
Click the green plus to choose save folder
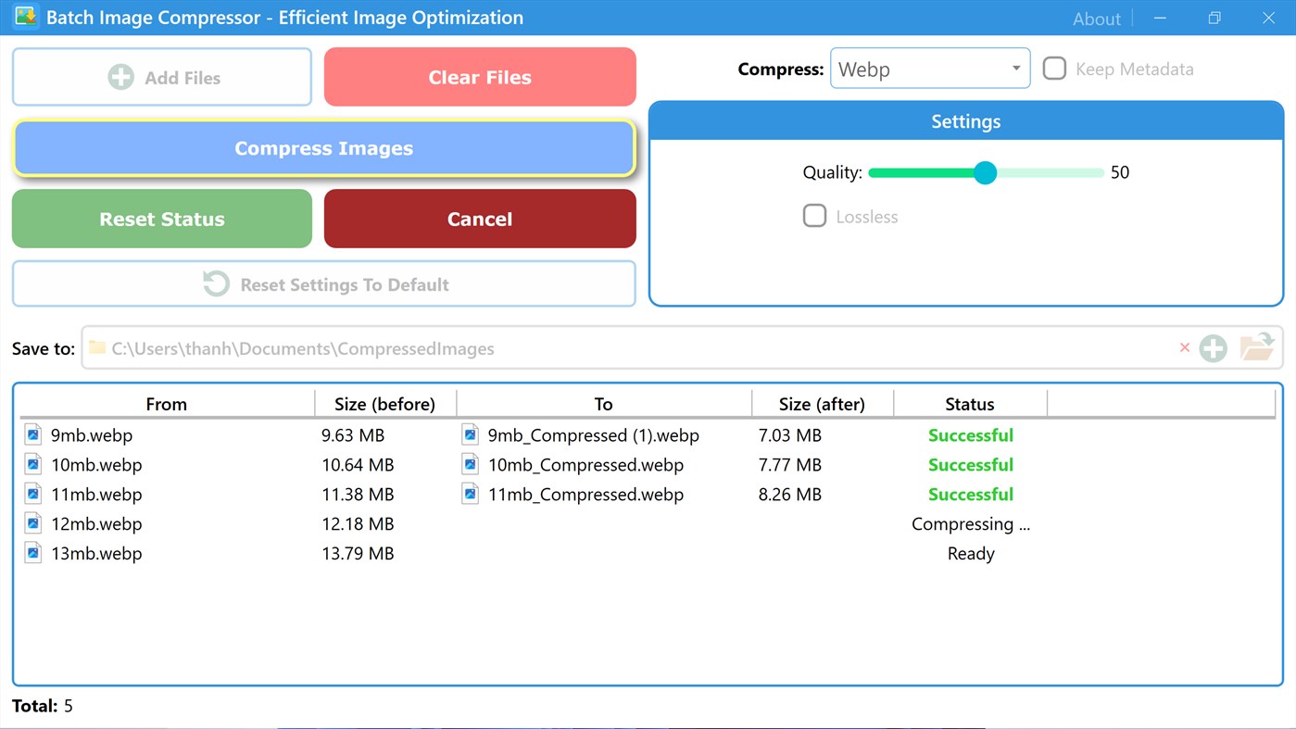[x=1213, y=348]
